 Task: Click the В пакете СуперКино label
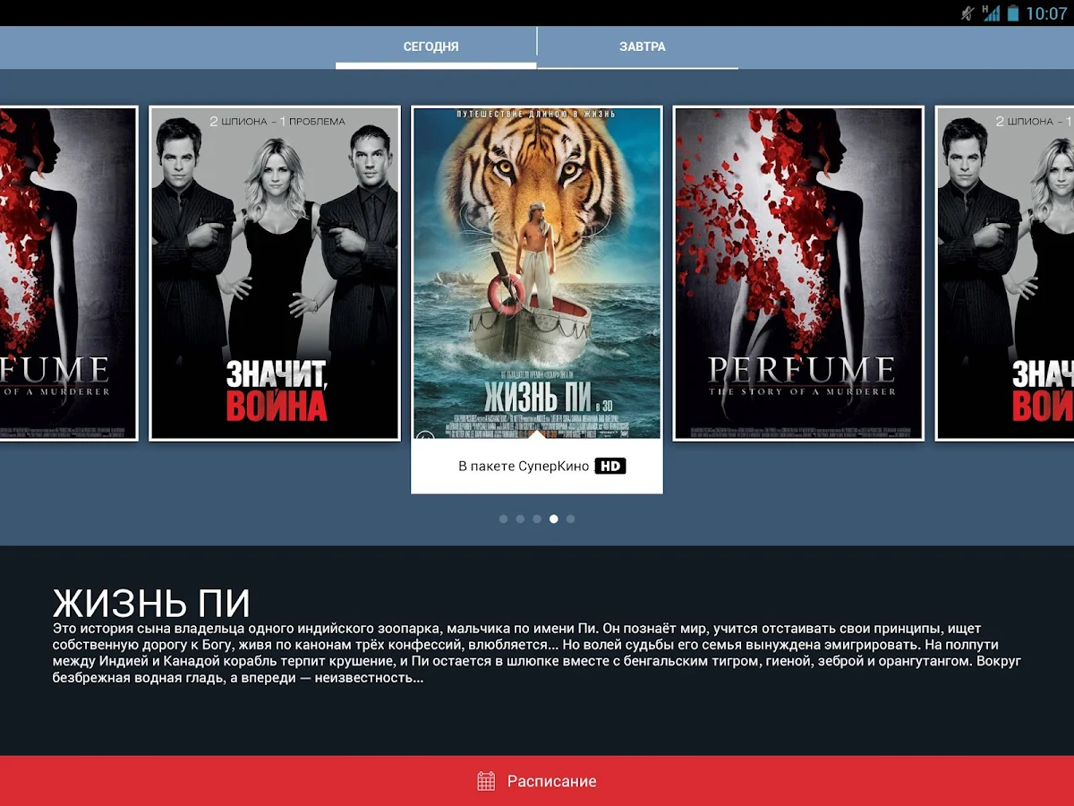pos(524,466)
